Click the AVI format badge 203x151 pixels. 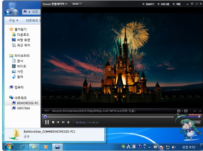click(47, 111)
